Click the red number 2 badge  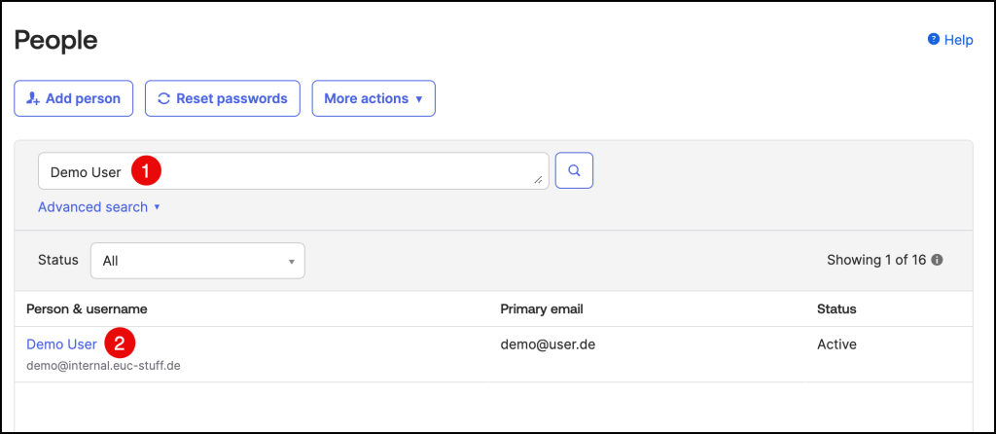point(119,344)
